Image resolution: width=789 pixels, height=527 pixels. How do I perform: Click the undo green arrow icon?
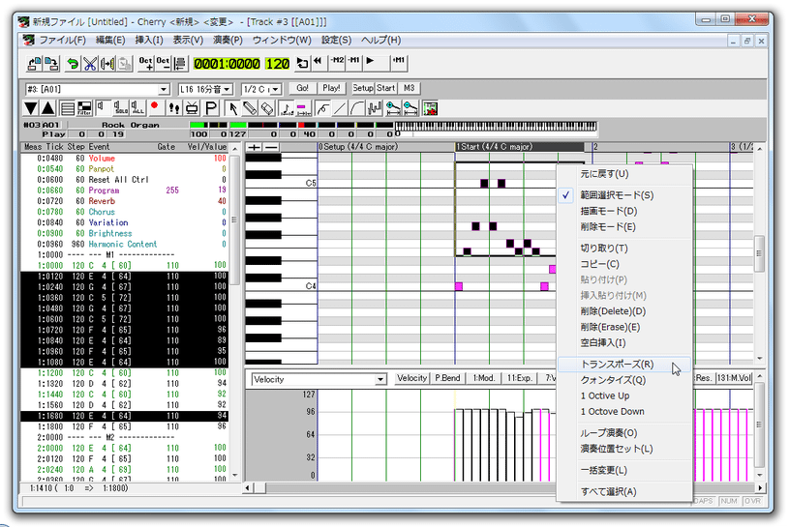(x=73, y=63)
